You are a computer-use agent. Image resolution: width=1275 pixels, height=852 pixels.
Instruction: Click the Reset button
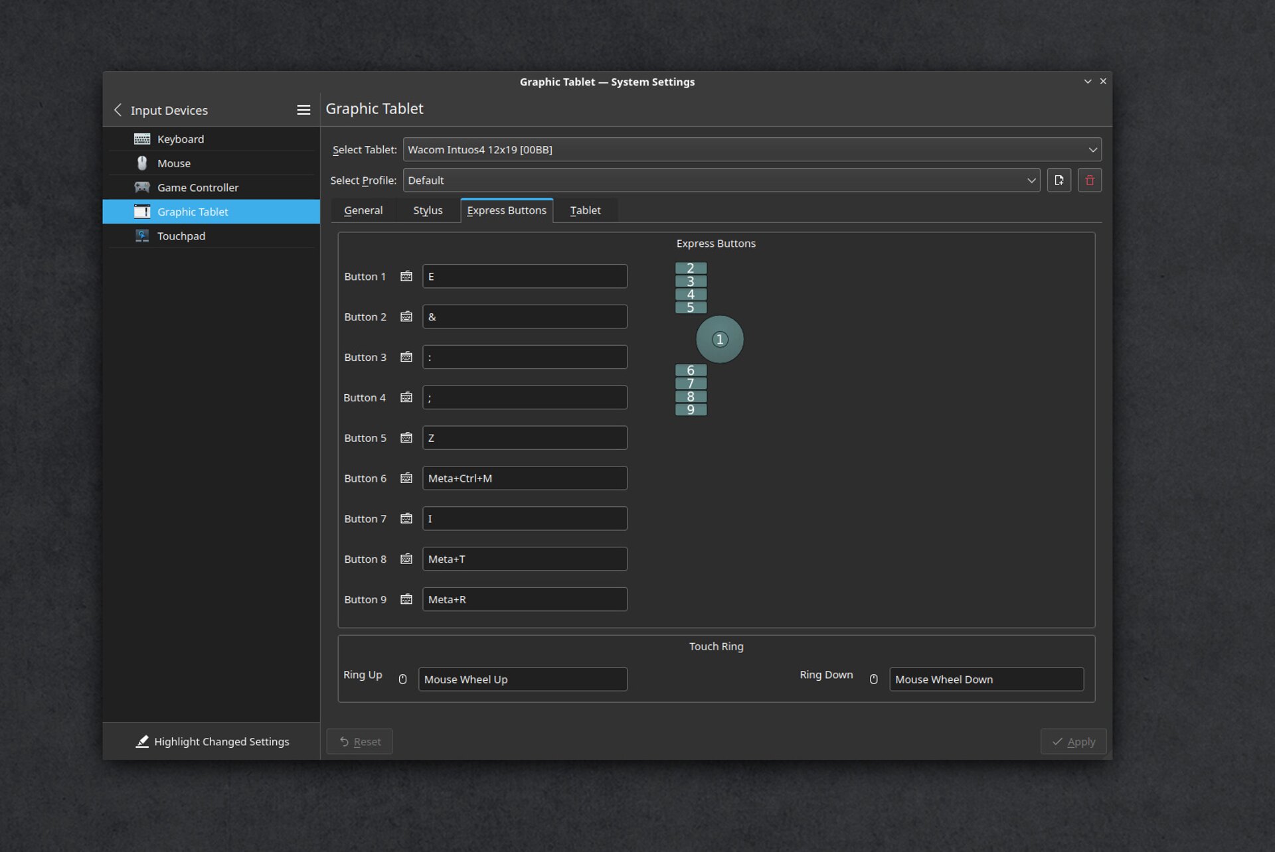[x=359, y=741]
